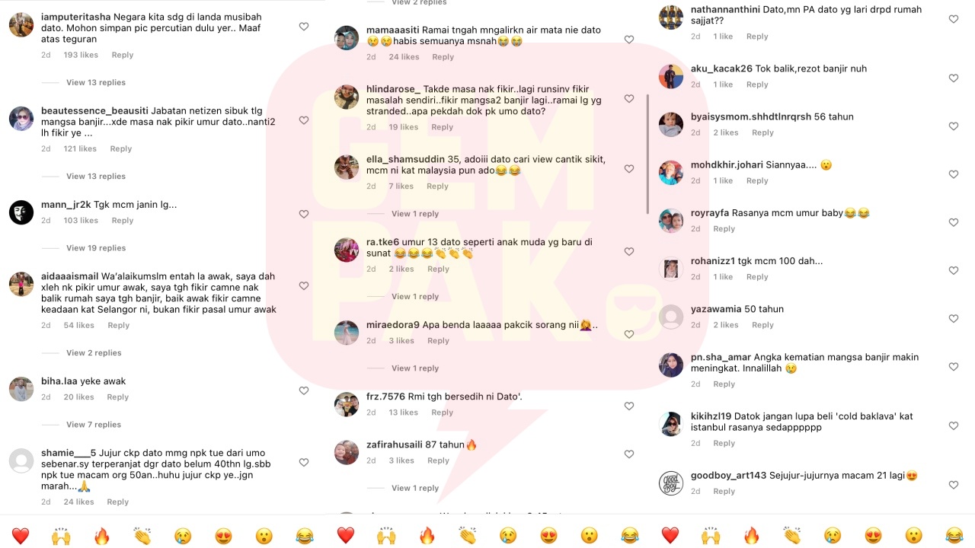This screenshot has height=548, width=975.
Task: Toggle like on frz.7576's comment
Action: tap(629, 406)
